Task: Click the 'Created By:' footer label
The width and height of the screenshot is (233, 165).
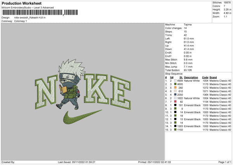Action: tap(8, 162)
